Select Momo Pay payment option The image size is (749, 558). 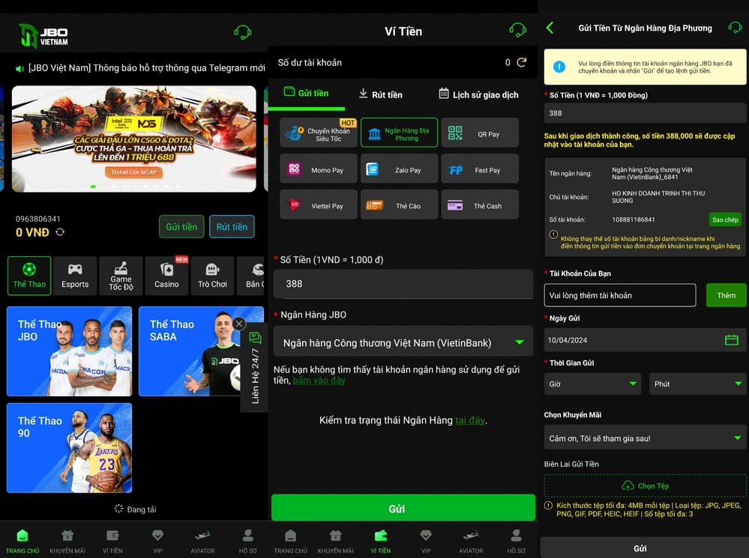coord(318,169)
